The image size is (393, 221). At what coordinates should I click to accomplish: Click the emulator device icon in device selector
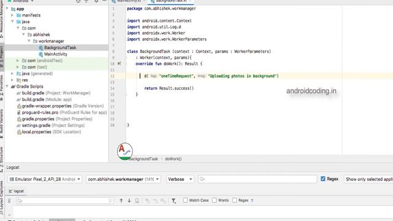[12, 179]
